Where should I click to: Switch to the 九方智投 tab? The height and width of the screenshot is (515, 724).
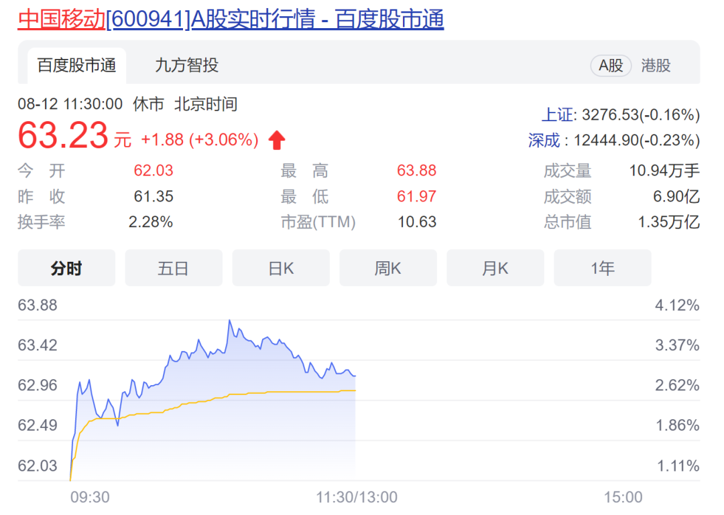pos(186,66)
